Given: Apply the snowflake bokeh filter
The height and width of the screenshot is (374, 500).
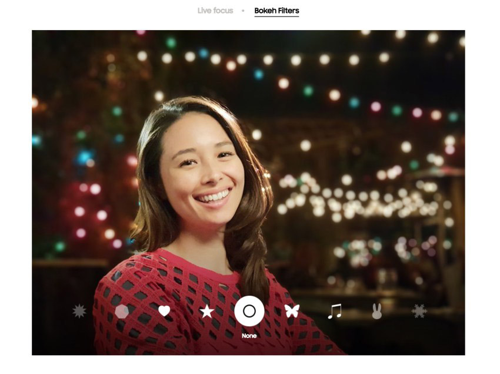Looking at the screenshot, I should [x=419, y=311].
